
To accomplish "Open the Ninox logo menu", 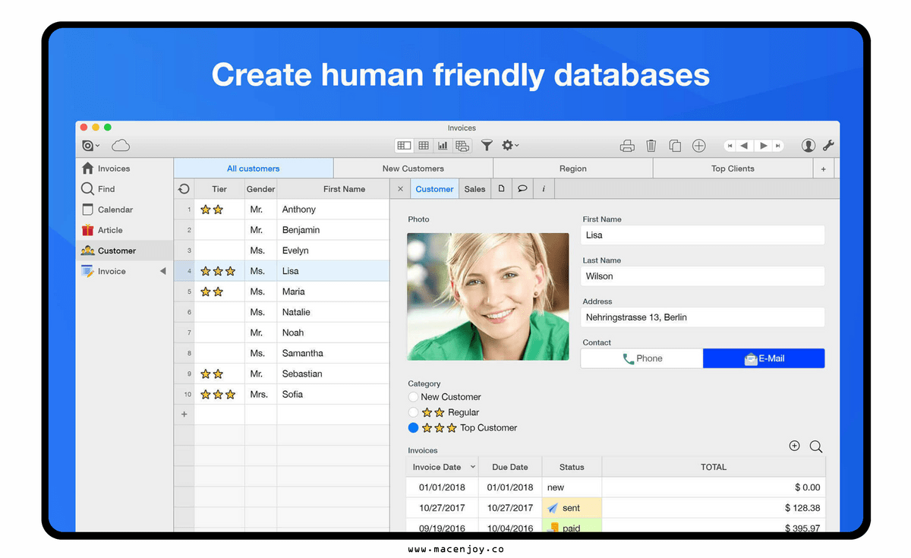I will (x=90, y=146).
